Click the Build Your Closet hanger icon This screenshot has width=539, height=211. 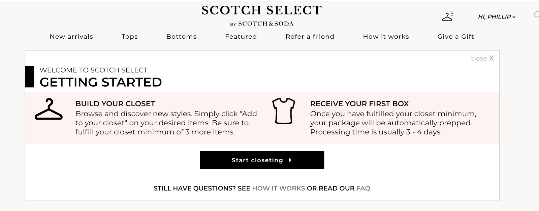[49, 109]
